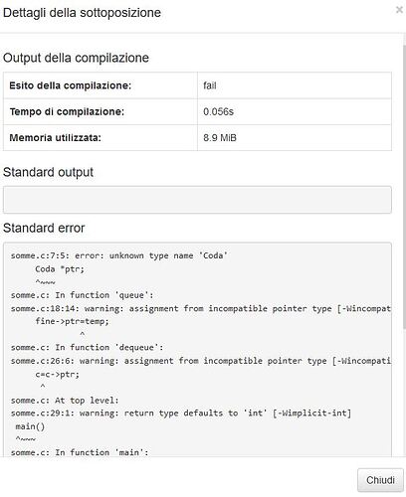This screenshot has height=497, width=406.
Task: Click the 'Standard error' heading
Action: click(44, 228)
